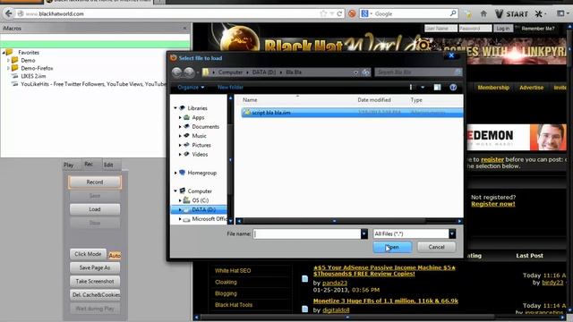
Task: Open the file type All Files dropdown
Action: [x=452, y=233]
